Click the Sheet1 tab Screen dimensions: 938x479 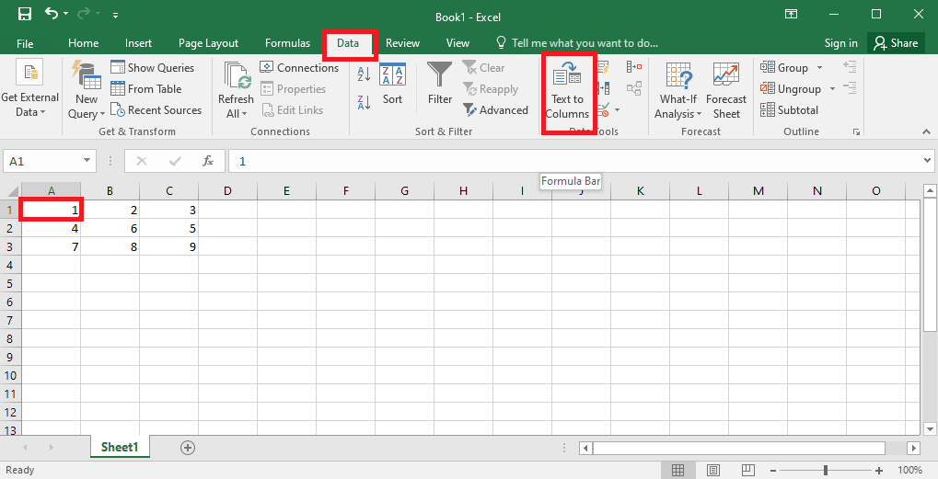tap(120, 448)
